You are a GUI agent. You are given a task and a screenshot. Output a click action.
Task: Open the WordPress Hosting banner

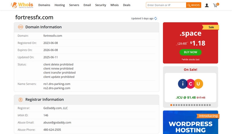point(191,122)
